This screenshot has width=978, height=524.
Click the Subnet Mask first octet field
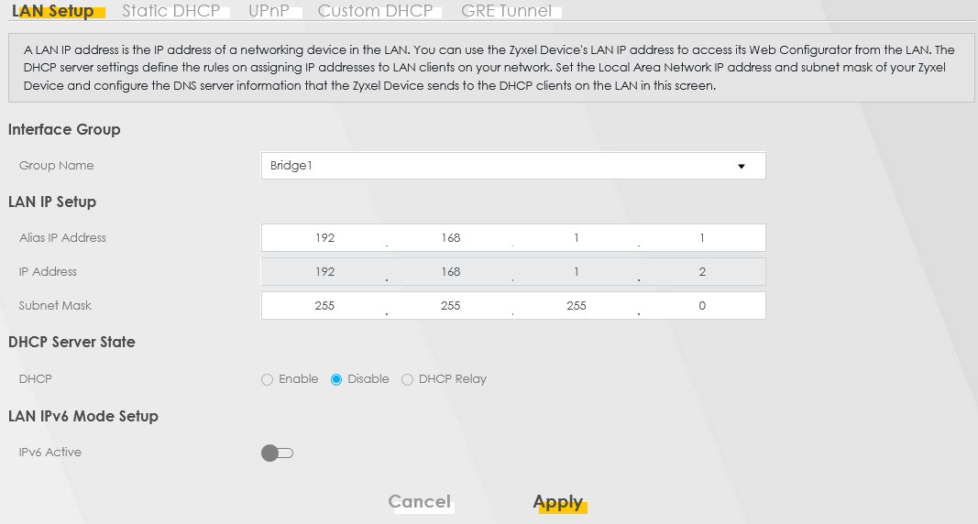324,306
